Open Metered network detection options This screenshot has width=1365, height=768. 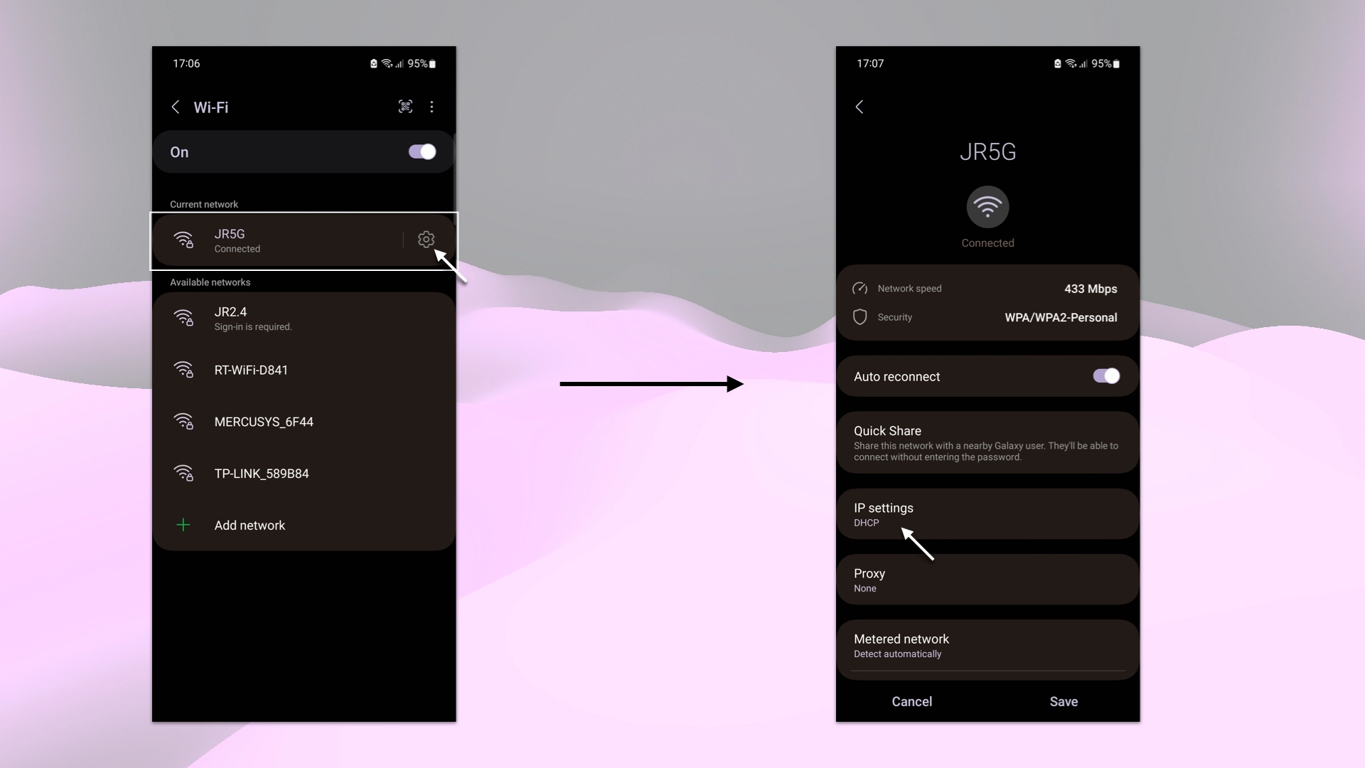point(987,645)
